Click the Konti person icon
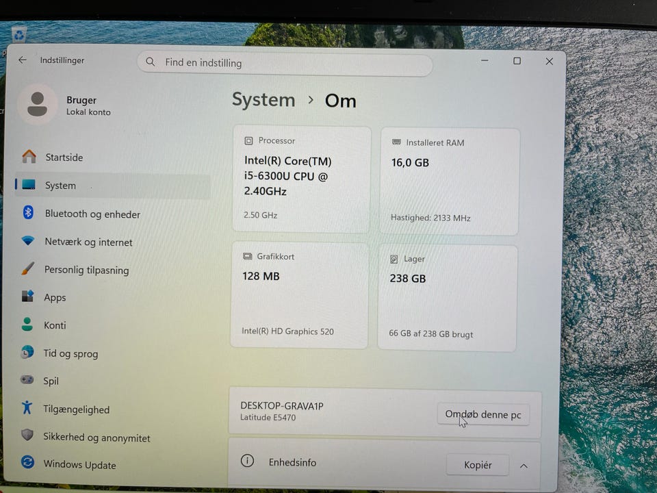 27,324
